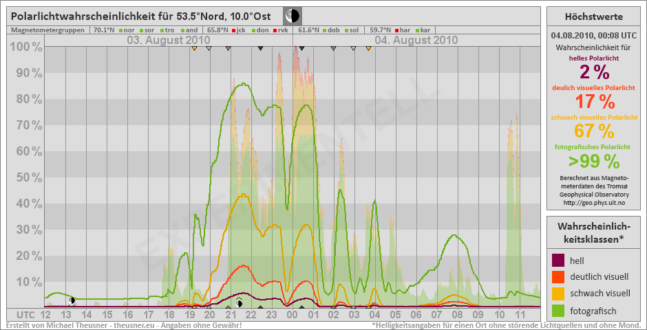The width and height of the screenshot is (647, 330).
Task: Click the 67 % schwach visuelles value
Action: point(594,130)
